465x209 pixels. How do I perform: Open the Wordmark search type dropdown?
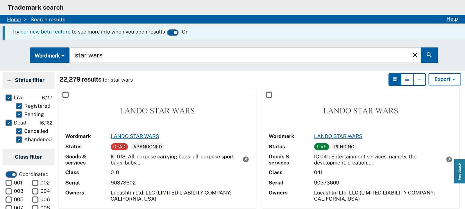(x=50, y=55)
